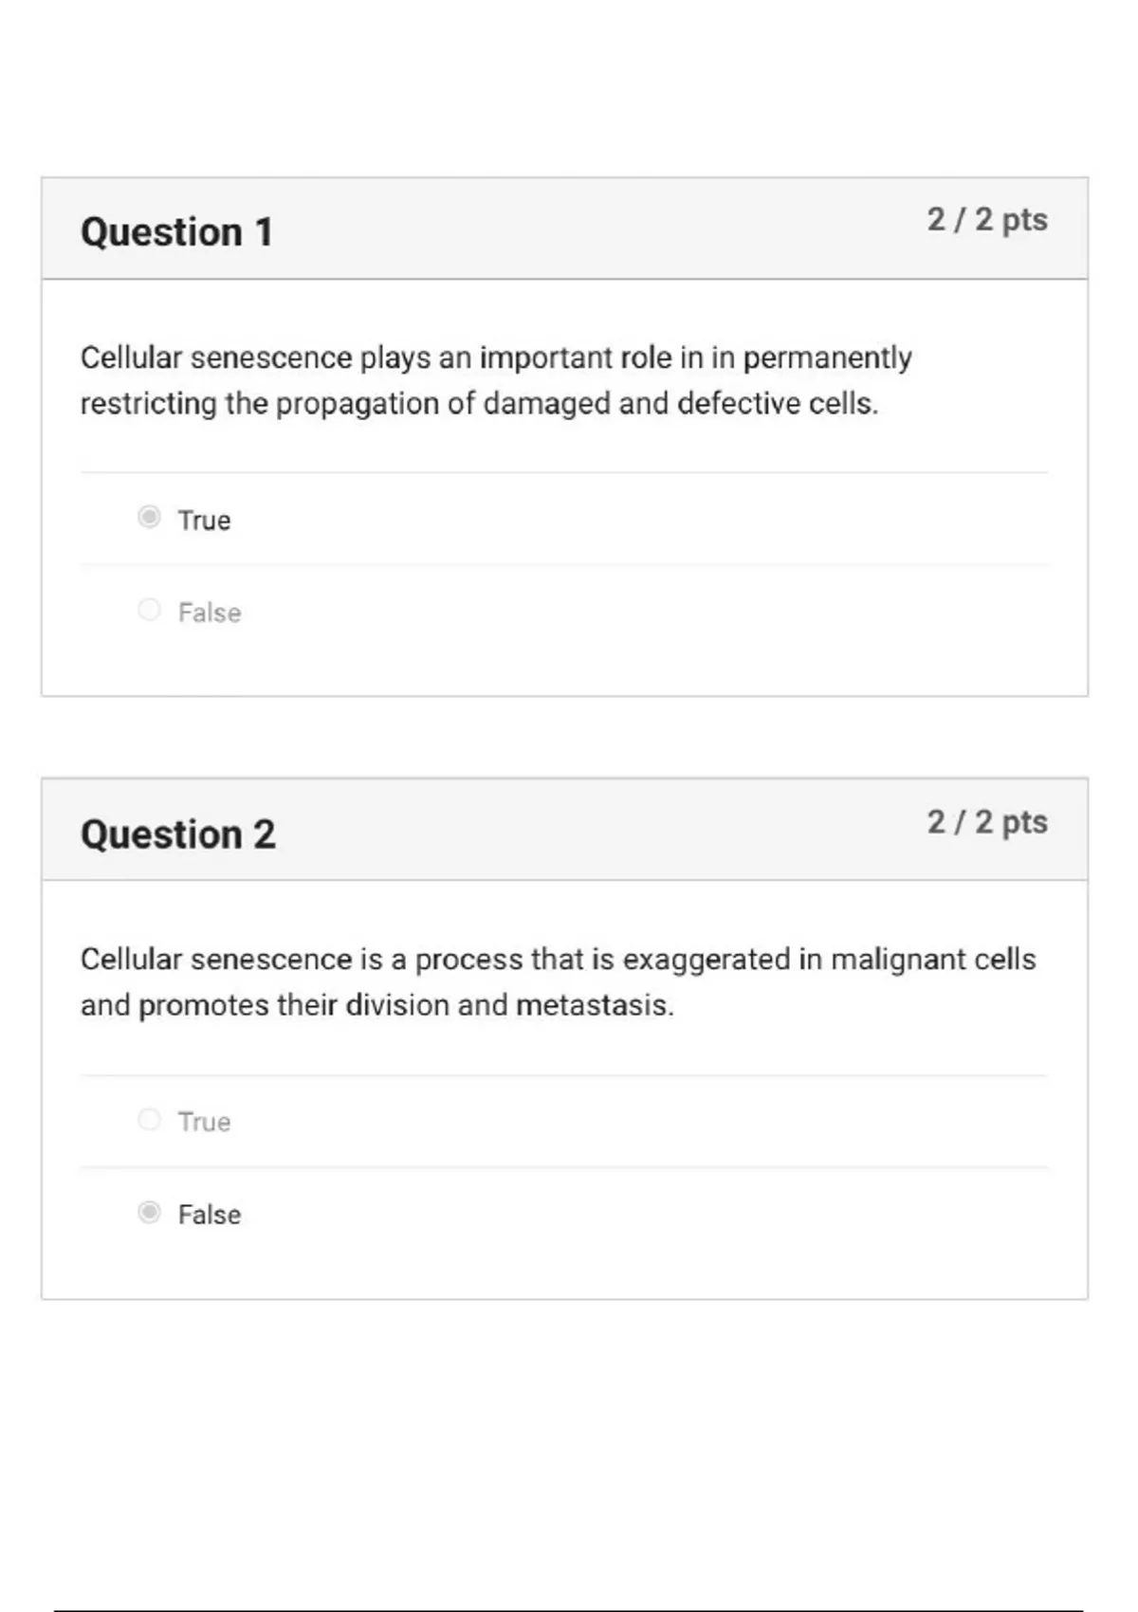Click the word 'Cellular' starting Question 1 prompt
This screenshot has width=1138, height=1612.
pyautogui.click(x=131, y=358)
